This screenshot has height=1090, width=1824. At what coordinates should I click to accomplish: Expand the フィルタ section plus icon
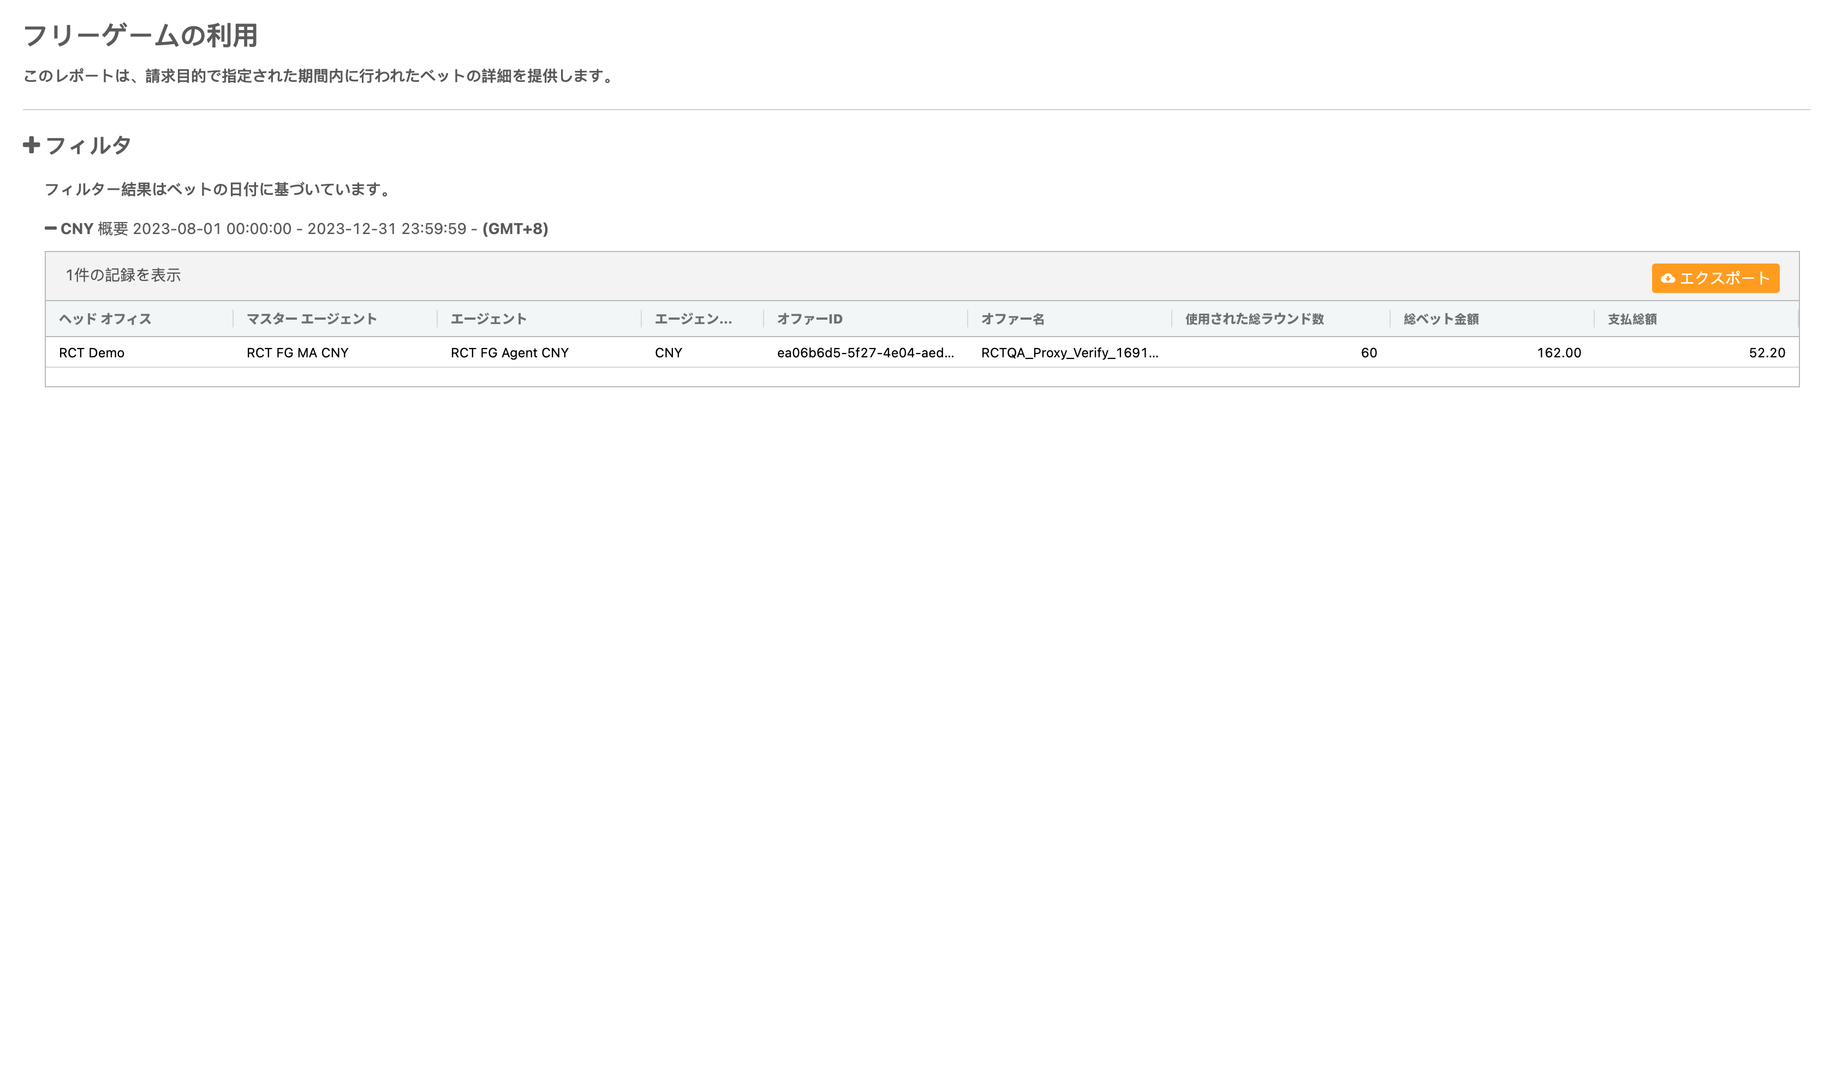click(31, 145)
